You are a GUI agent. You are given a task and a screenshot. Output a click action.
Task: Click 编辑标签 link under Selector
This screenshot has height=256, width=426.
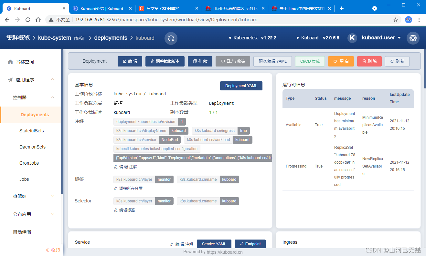click(124, 210)
